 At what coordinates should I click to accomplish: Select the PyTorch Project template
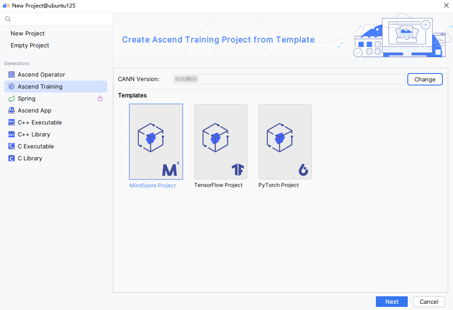click(285, 146)
